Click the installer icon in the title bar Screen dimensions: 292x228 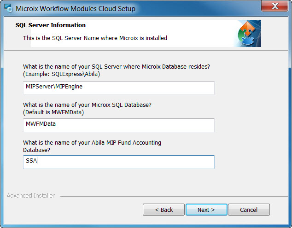8,8
